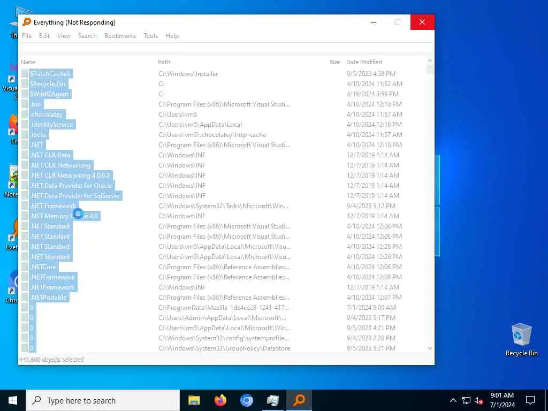Select the .chocolatey folder icon
This screenshot has width=548, height=411.
click(x=25, y=115)
